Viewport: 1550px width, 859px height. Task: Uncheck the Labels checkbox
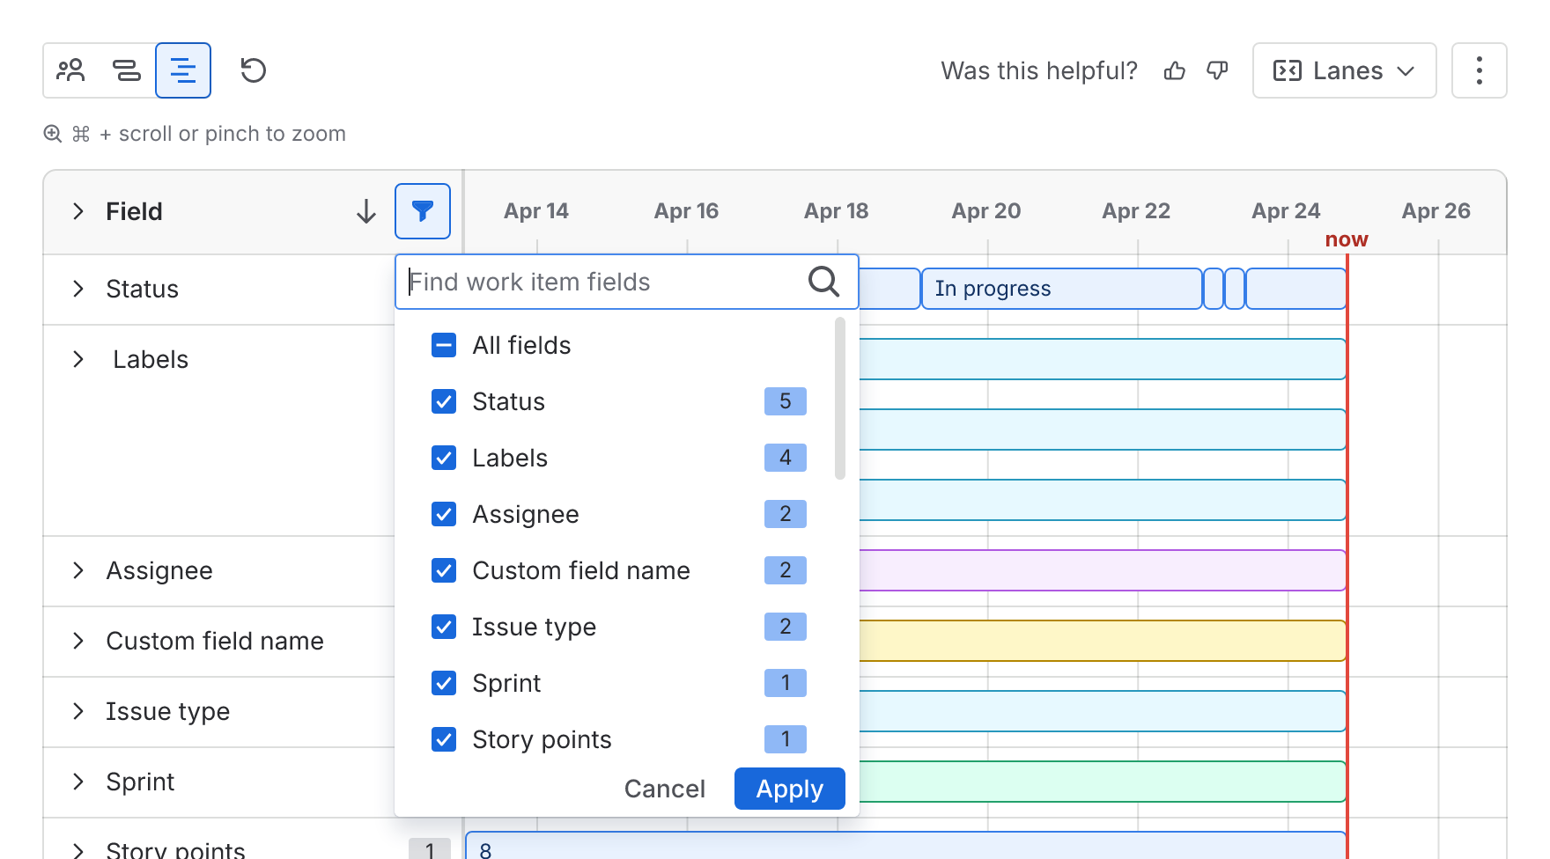coord(444,458)
